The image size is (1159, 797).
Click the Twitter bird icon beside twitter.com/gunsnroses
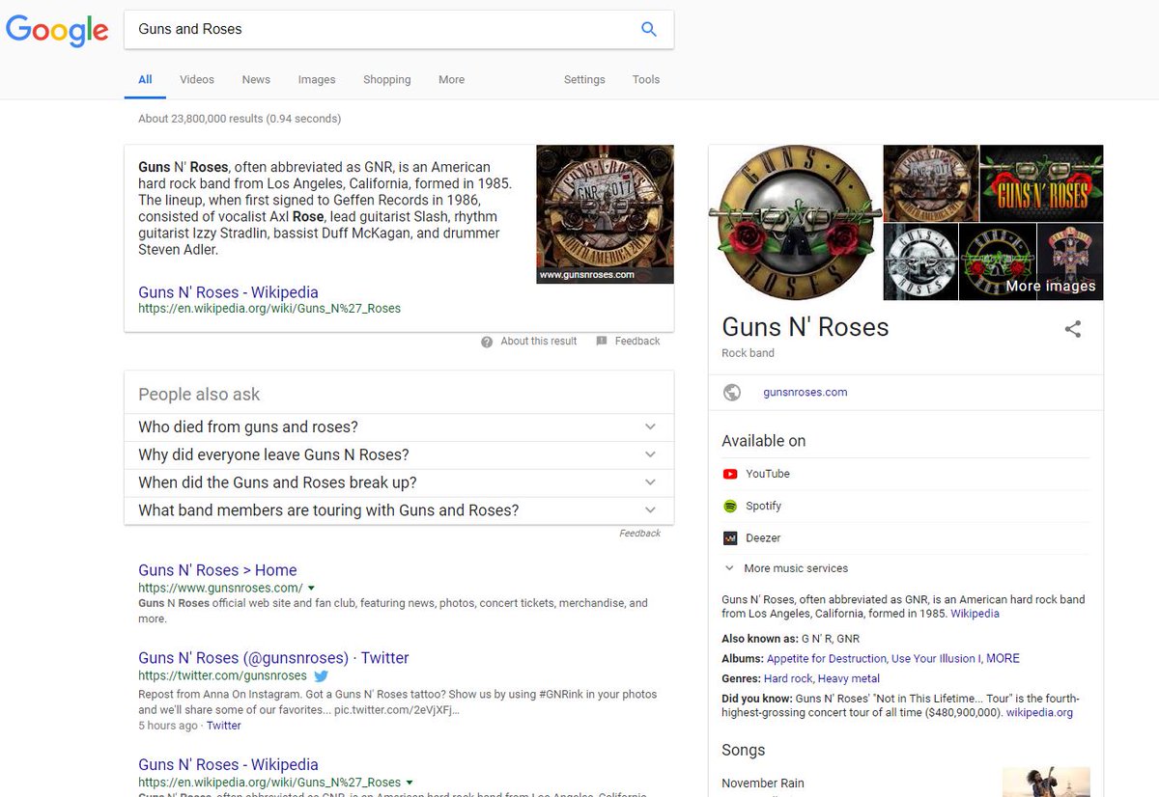(x=322, y=676)
